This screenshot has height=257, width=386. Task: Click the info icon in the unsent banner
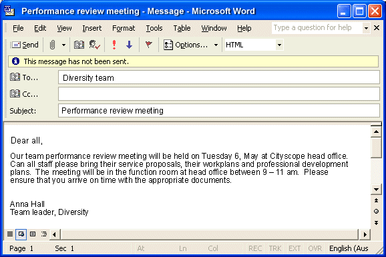pyautogui.click(x=16, y=61)
